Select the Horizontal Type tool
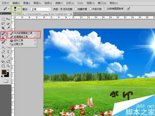The height and width of the screenshot is (116, 155). point(8,52)
